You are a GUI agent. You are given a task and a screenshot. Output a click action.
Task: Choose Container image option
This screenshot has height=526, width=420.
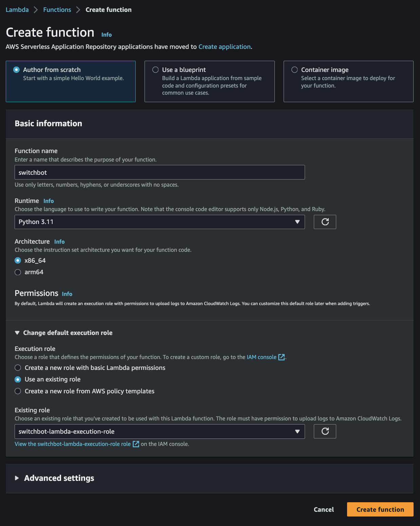[x=294, y=70]
